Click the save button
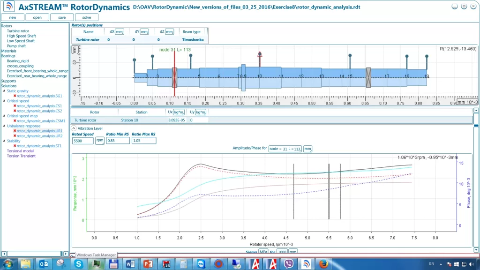Viewport: 480px width, 270px height. [62, 17]
